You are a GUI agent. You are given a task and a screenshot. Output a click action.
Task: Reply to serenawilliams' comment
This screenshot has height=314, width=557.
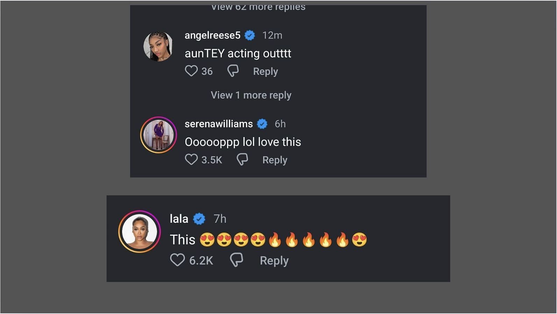275,160
